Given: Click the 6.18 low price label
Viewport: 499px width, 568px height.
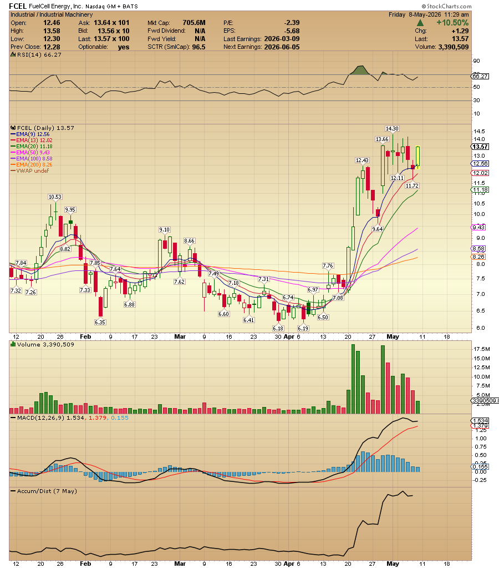Looking at the screenshot, I should pyautogui.click(x=278, y=329).
